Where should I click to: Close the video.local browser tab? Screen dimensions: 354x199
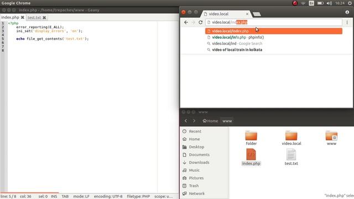(x=247, y=14)
